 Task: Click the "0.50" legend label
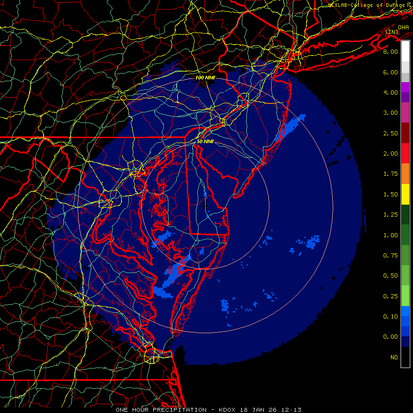coord(391,276)
